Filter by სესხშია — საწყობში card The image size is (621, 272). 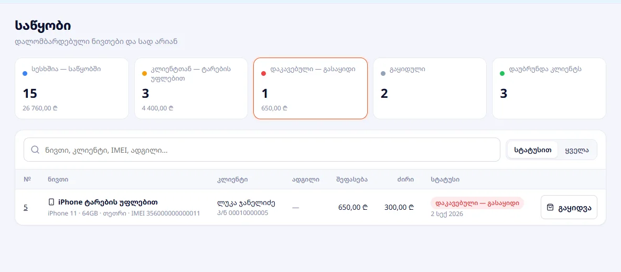72,88
